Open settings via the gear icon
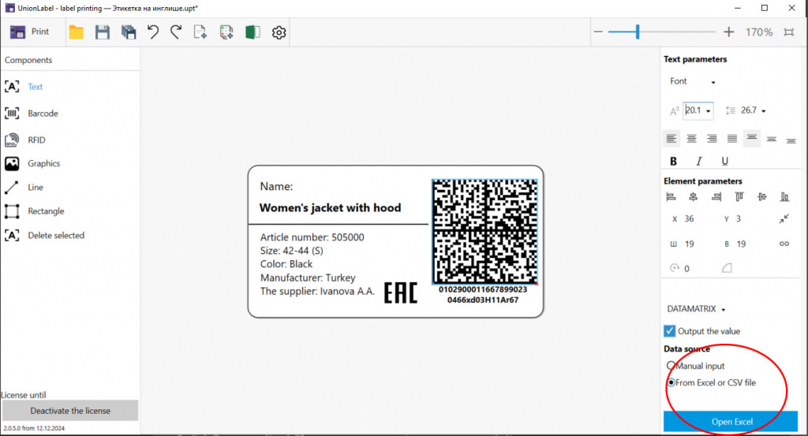Viewport: 808px width, 436px height. (279, 32)
